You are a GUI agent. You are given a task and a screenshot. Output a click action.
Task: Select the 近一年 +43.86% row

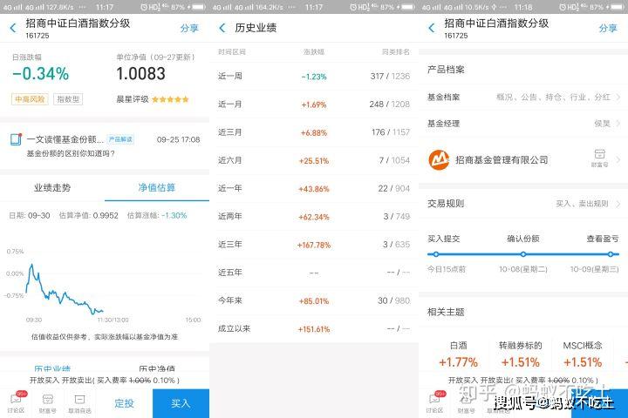(314, 188)
